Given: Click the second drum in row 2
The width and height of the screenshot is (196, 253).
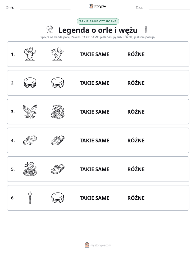Looking at the screenshot, I should [58, 83].
